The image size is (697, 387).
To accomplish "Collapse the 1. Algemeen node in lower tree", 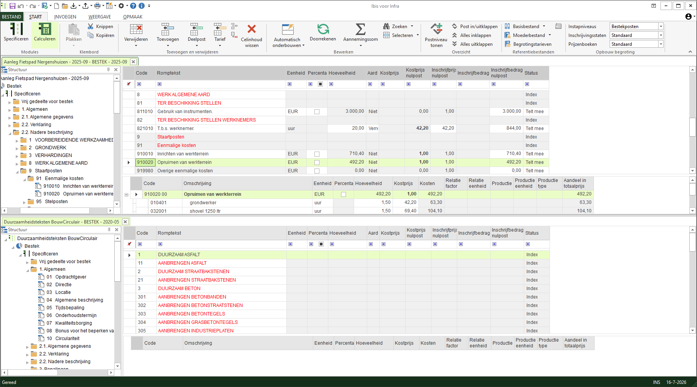I will (27, 270).
